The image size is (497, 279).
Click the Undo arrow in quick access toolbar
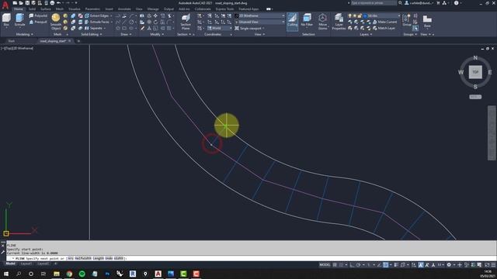59,3
